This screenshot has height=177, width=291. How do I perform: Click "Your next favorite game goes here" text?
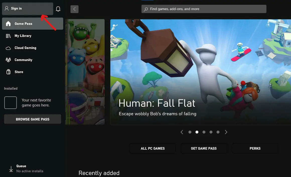tap(36, 102)
